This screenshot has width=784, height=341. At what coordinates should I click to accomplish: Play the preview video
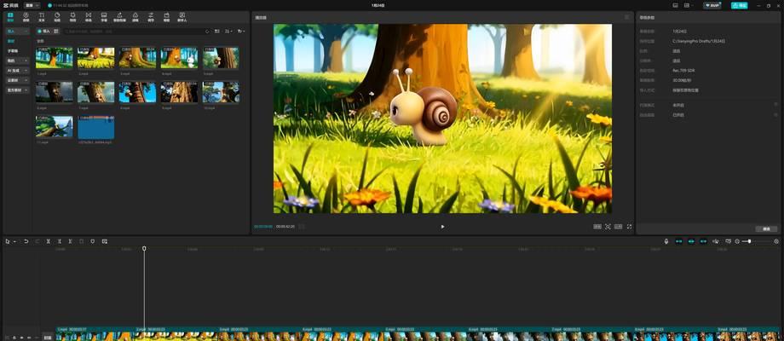442,227
